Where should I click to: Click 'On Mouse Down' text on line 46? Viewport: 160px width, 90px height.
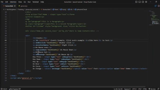66,50
